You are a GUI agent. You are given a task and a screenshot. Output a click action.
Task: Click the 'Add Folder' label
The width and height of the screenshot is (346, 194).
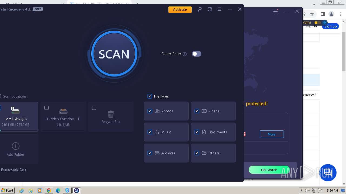pos(16,154)
